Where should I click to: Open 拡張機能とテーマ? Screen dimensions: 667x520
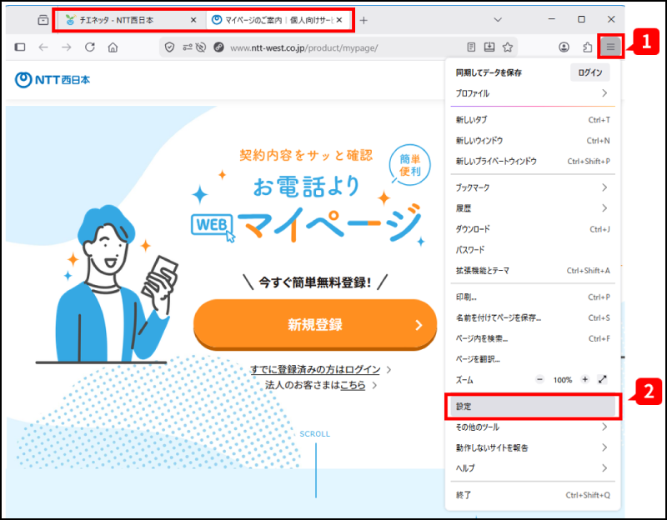533,271
